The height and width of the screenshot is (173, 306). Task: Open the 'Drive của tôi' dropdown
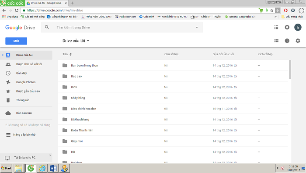click(x=76, y=41)
